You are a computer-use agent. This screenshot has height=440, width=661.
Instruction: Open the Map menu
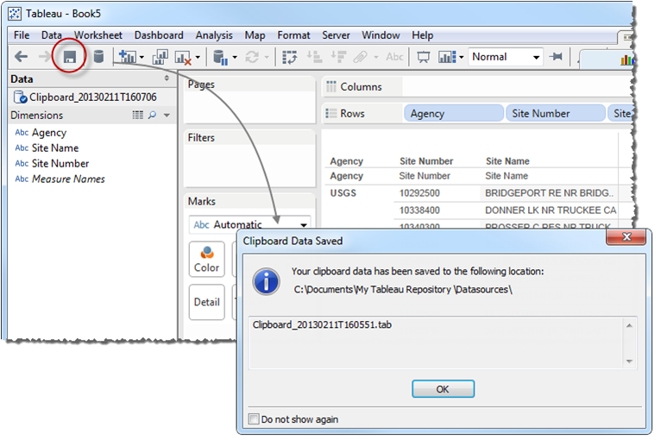[x=255, y=35]
